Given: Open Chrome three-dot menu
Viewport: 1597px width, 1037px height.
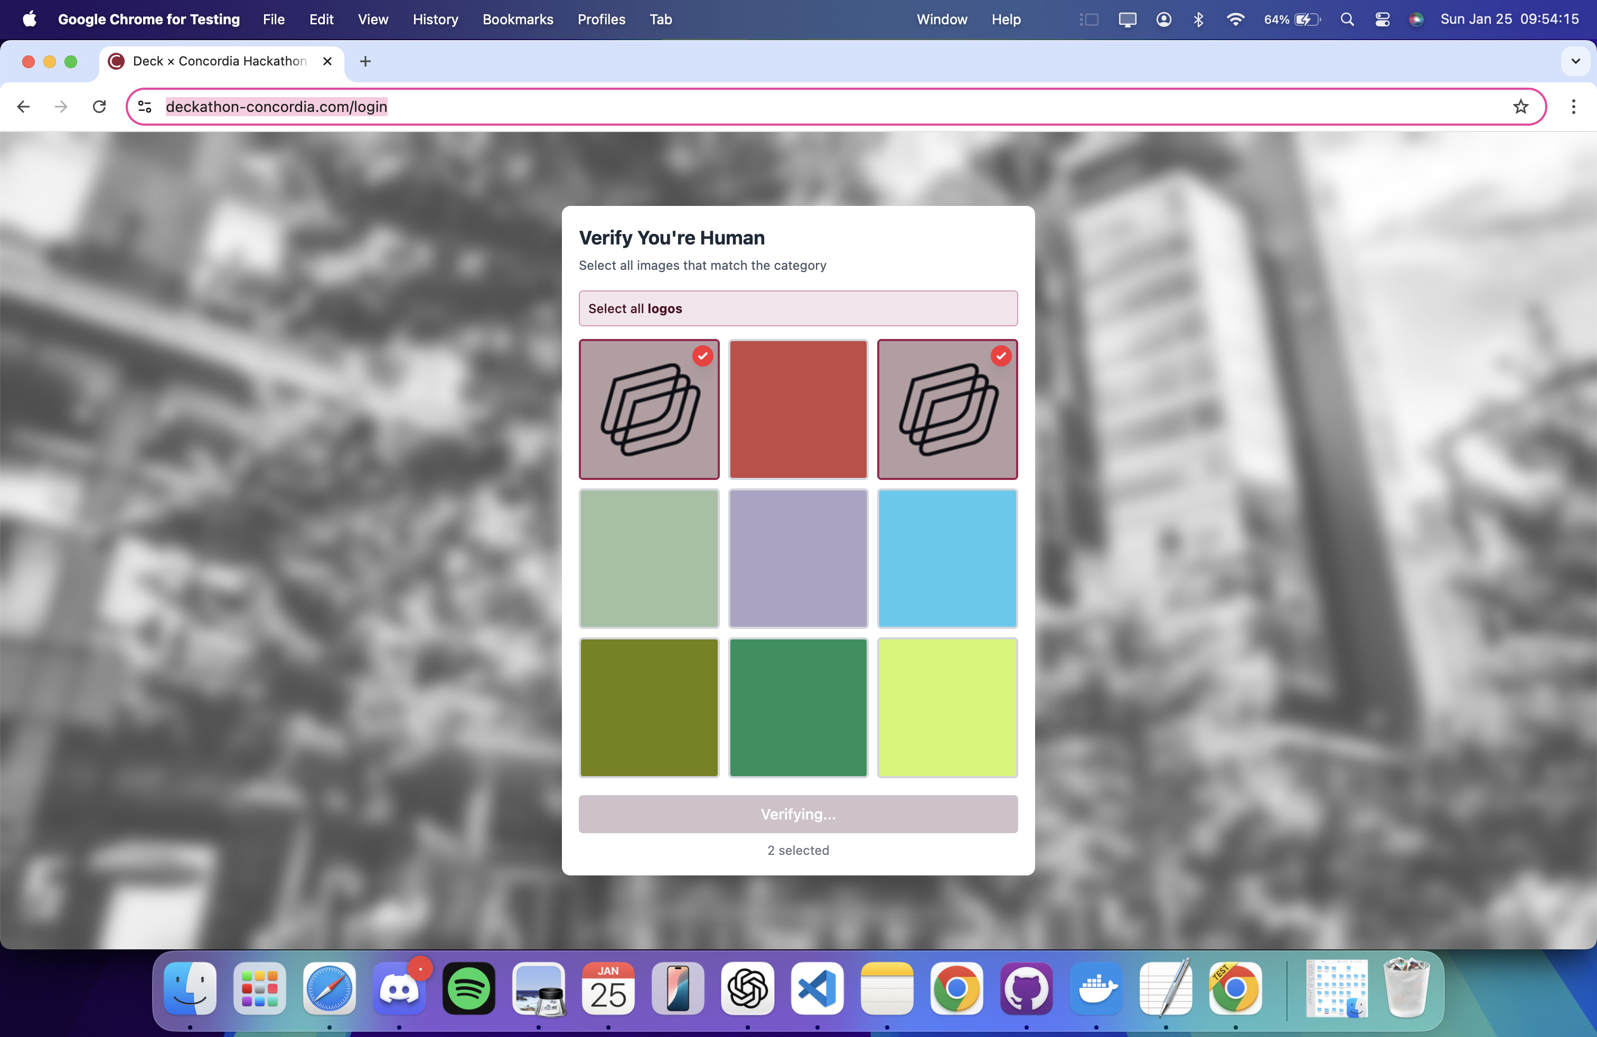Looking at the screenshot, I should pos(1573,107).
